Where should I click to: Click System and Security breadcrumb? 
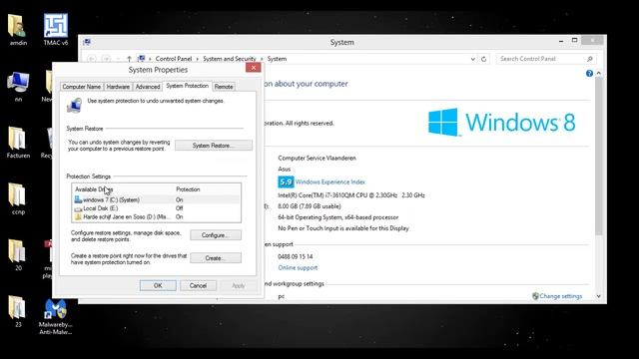[x=230, y=59]
